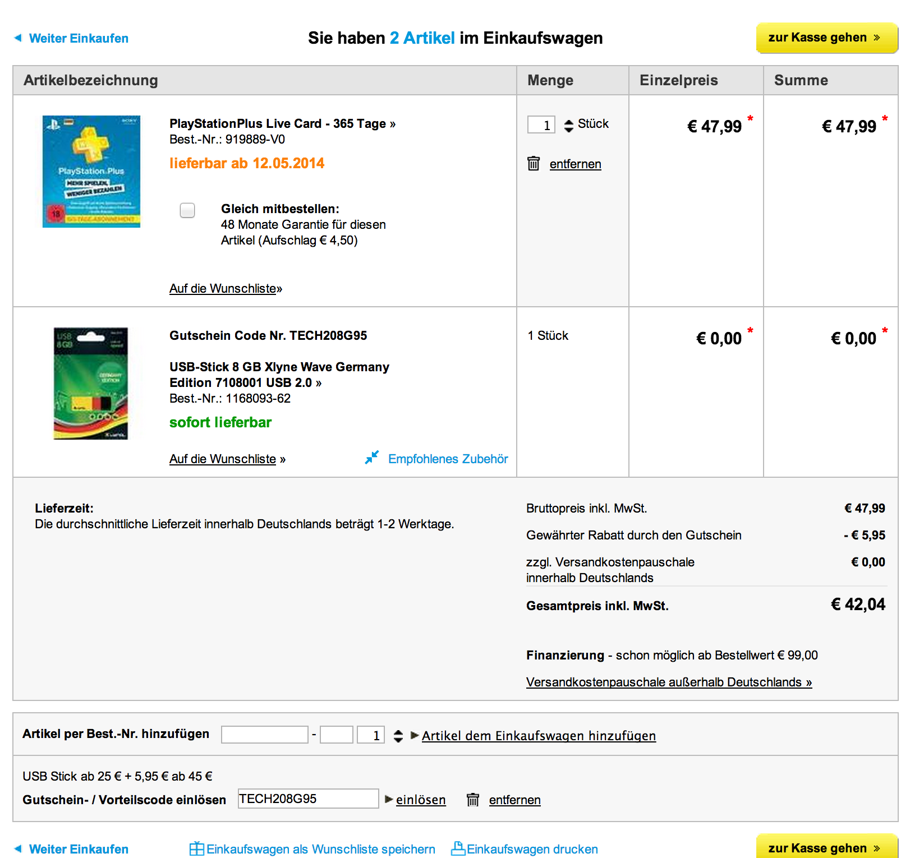Screen dimensions: 910x858
Task: Focus the first Best.-Nr. input field
Action: (x=265, y=735)
